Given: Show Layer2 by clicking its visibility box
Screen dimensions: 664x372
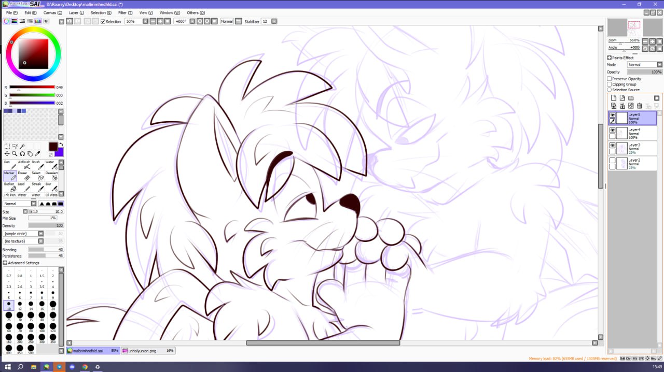Looking at the screenshot, I should (613, 161).
